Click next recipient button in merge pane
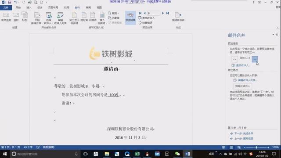Viewport: 281px width, 158px height. (x=255, y=59)
